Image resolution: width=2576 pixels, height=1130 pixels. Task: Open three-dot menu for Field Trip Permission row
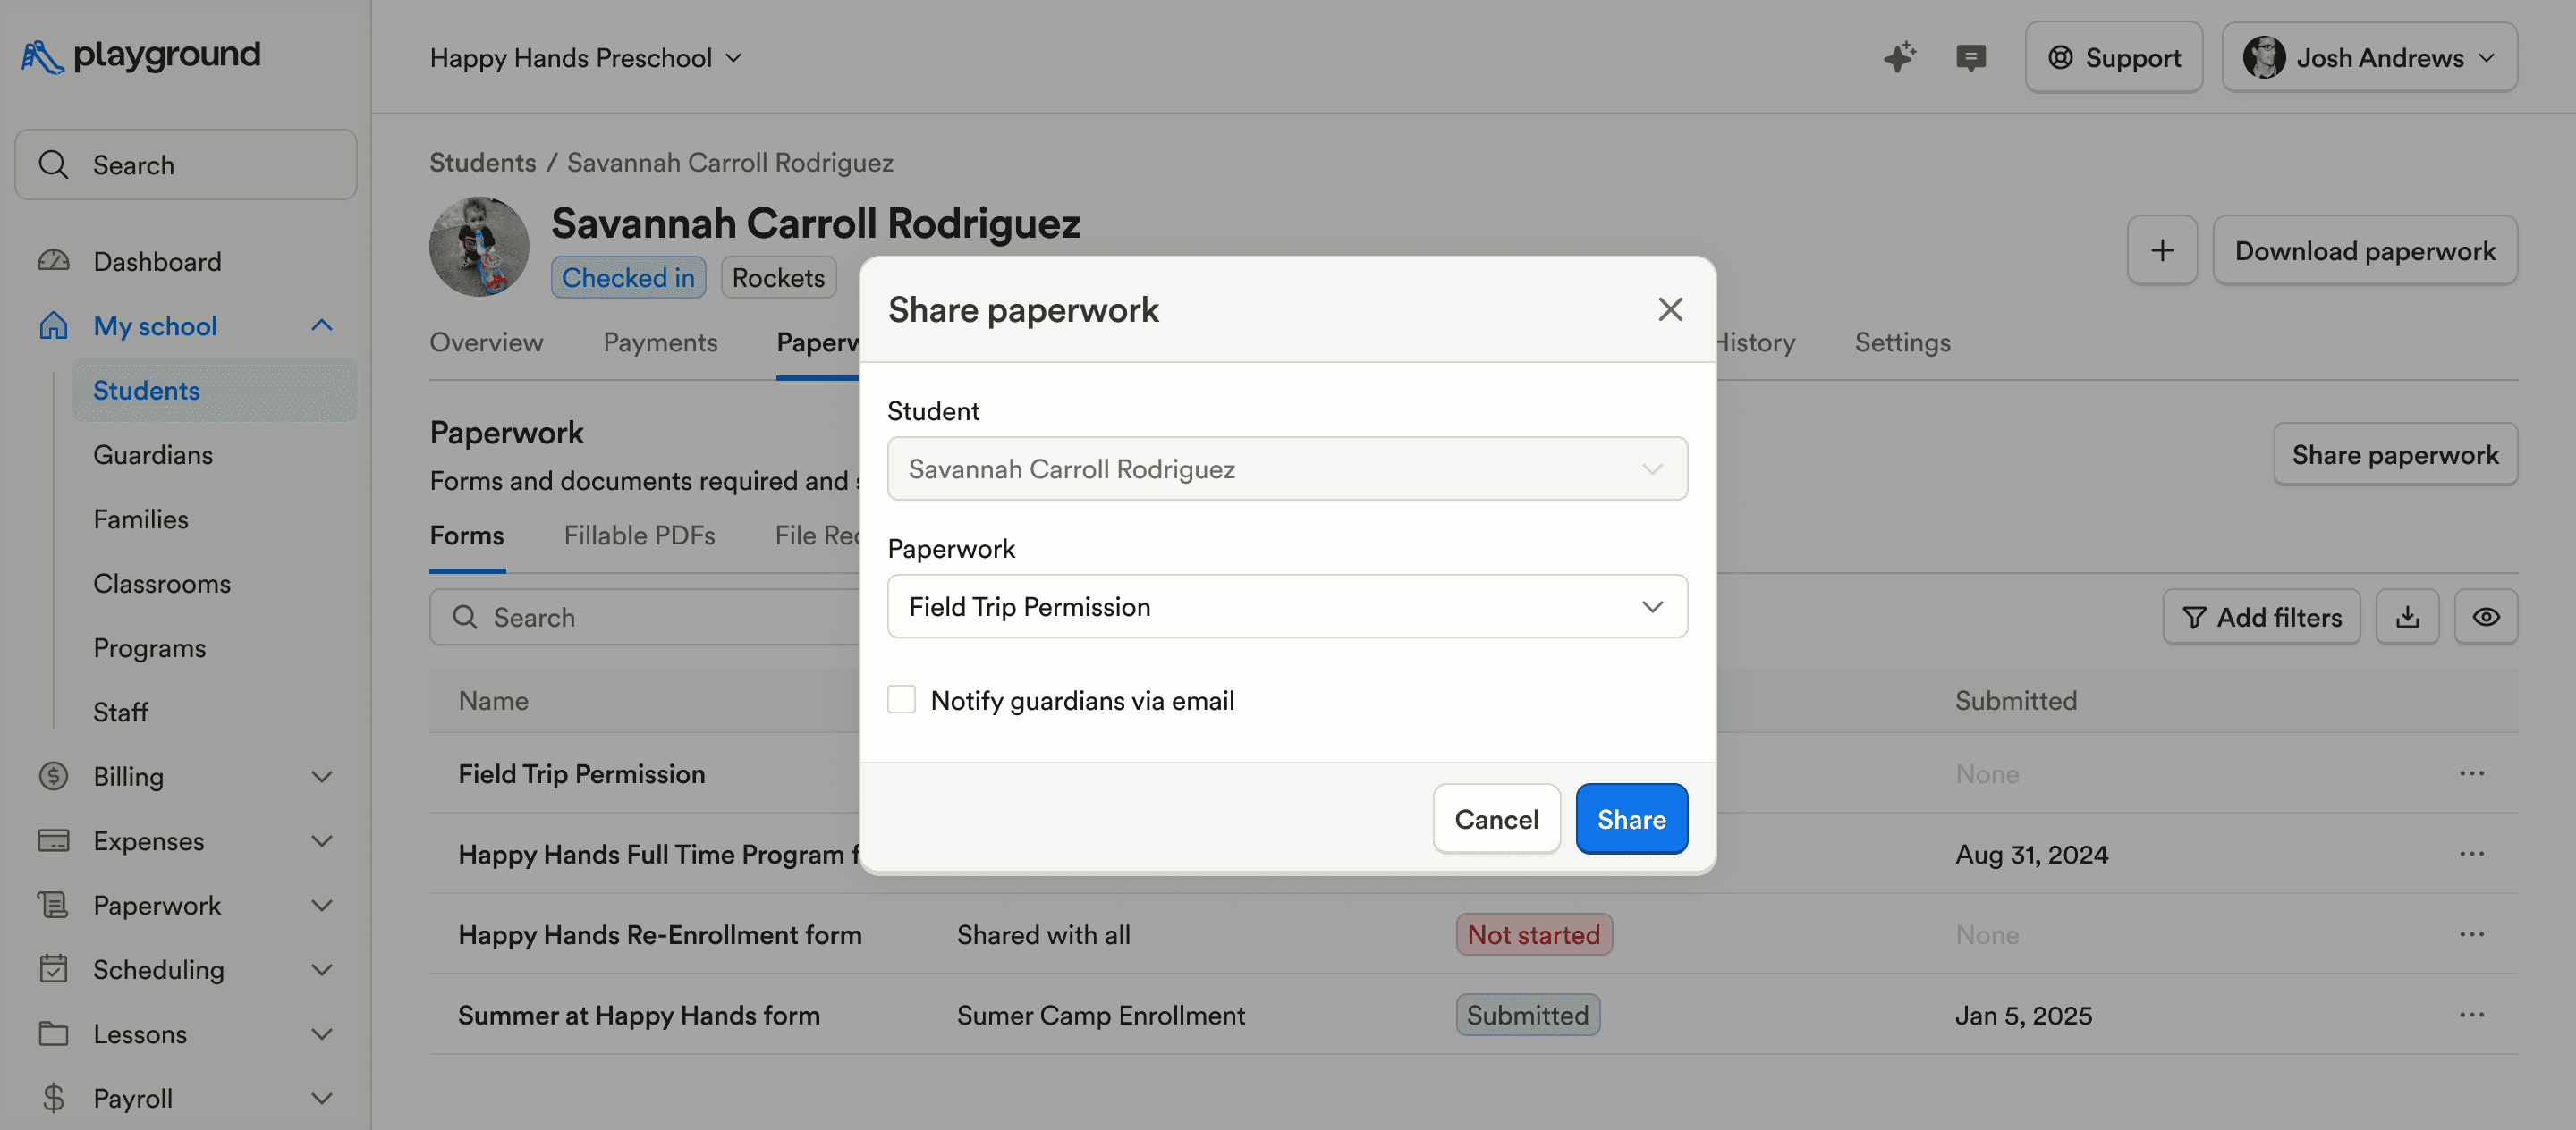click(x=2471, y=773)
